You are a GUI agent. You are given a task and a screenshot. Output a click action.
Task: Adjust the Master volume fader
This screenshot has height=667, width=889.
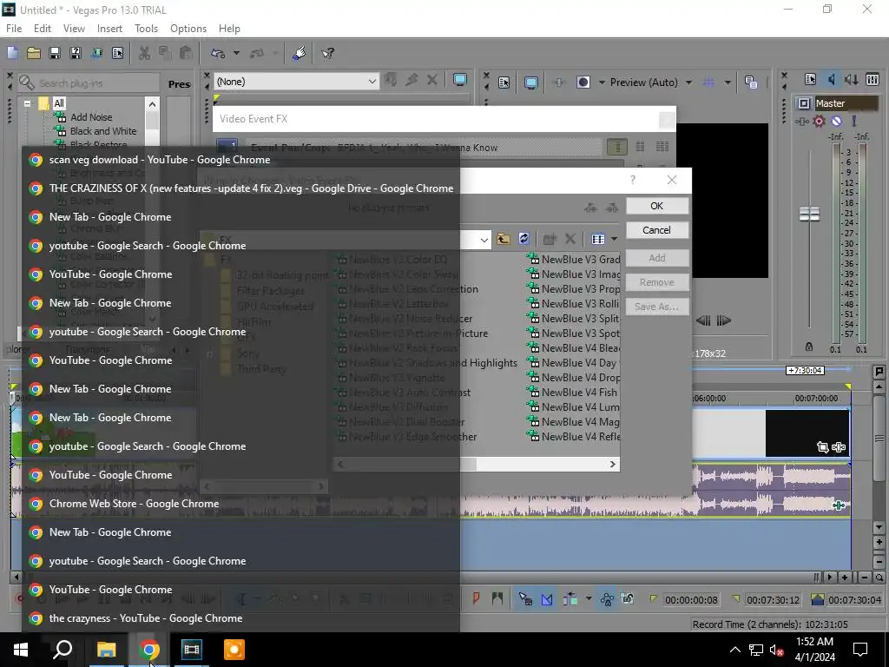pos(809,214)
